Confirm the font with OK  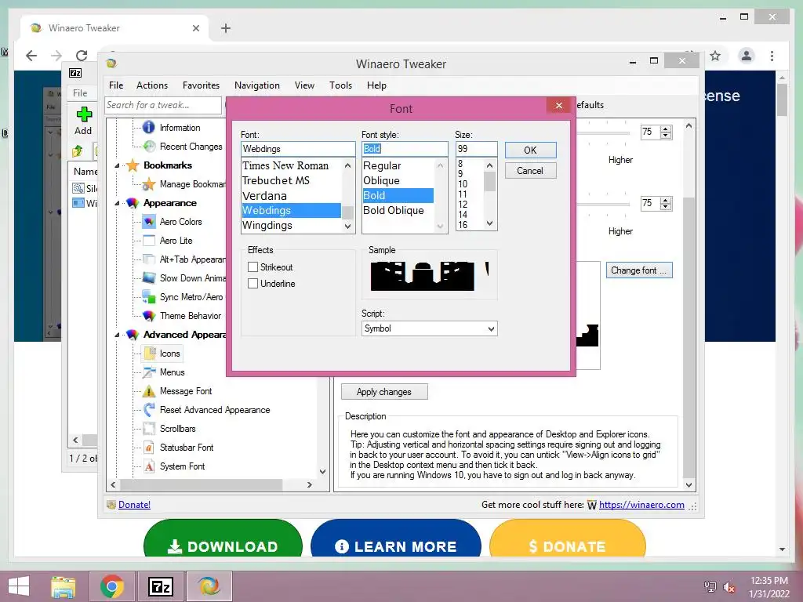pyautogui.click(x=531, y=150)
